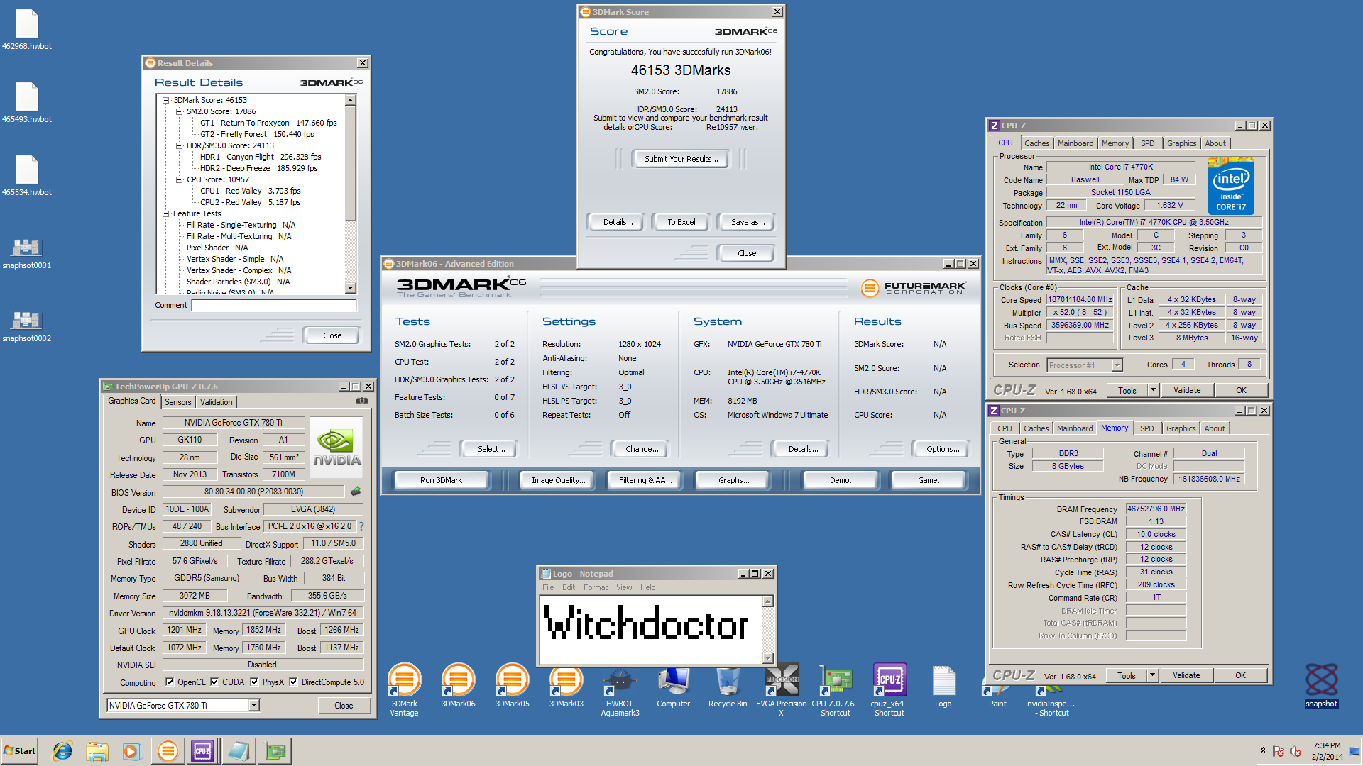Viewport: 1363px width, 766px height.
Task: Switch to CPU-Z taskbar button
Action: coord(202,751)
